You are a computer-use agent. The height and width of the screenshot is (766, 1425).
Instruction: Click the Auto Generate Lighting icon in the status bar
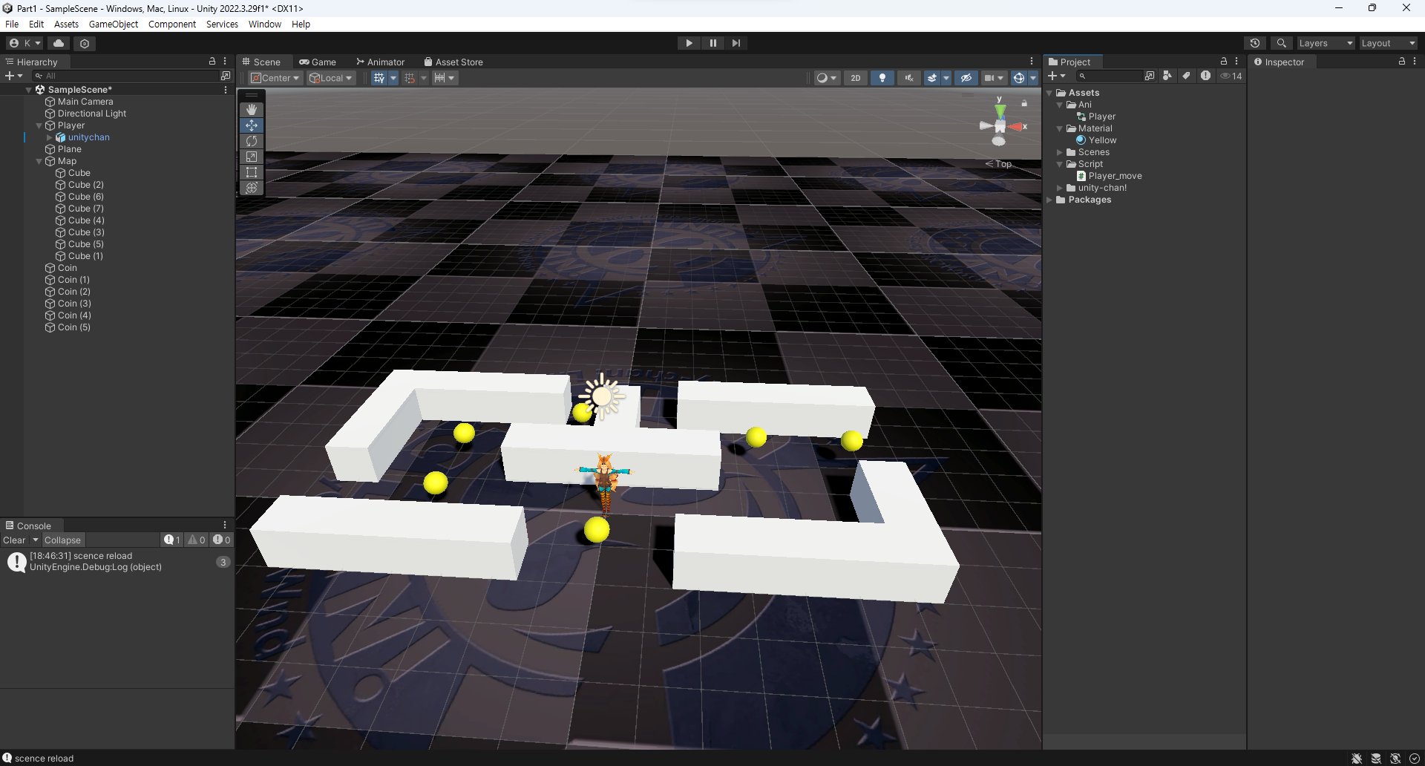pyautogui.click(x=1395, y=759)
